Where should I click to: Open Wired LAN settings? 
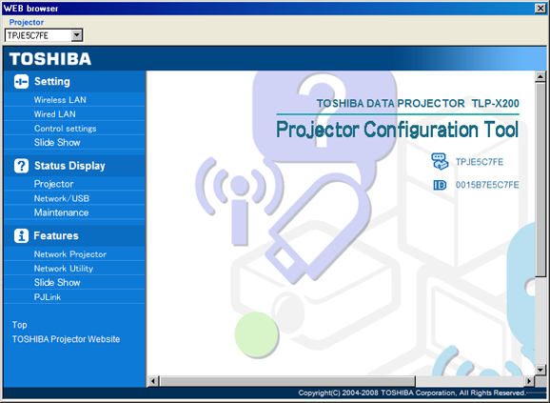[55, 114]
